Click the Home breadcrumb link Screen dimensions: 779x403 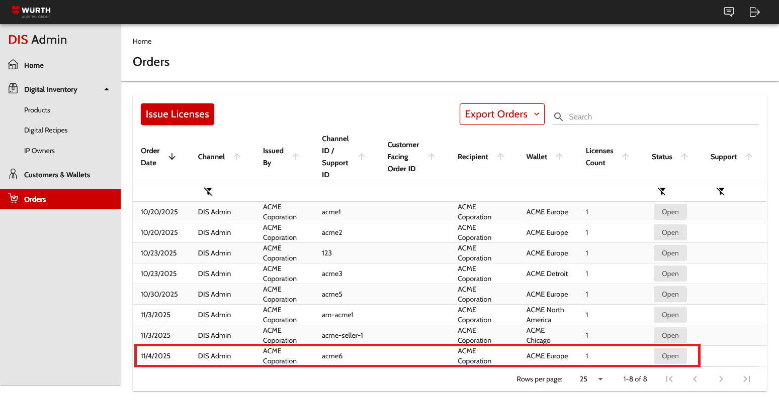tap(142, 41)
